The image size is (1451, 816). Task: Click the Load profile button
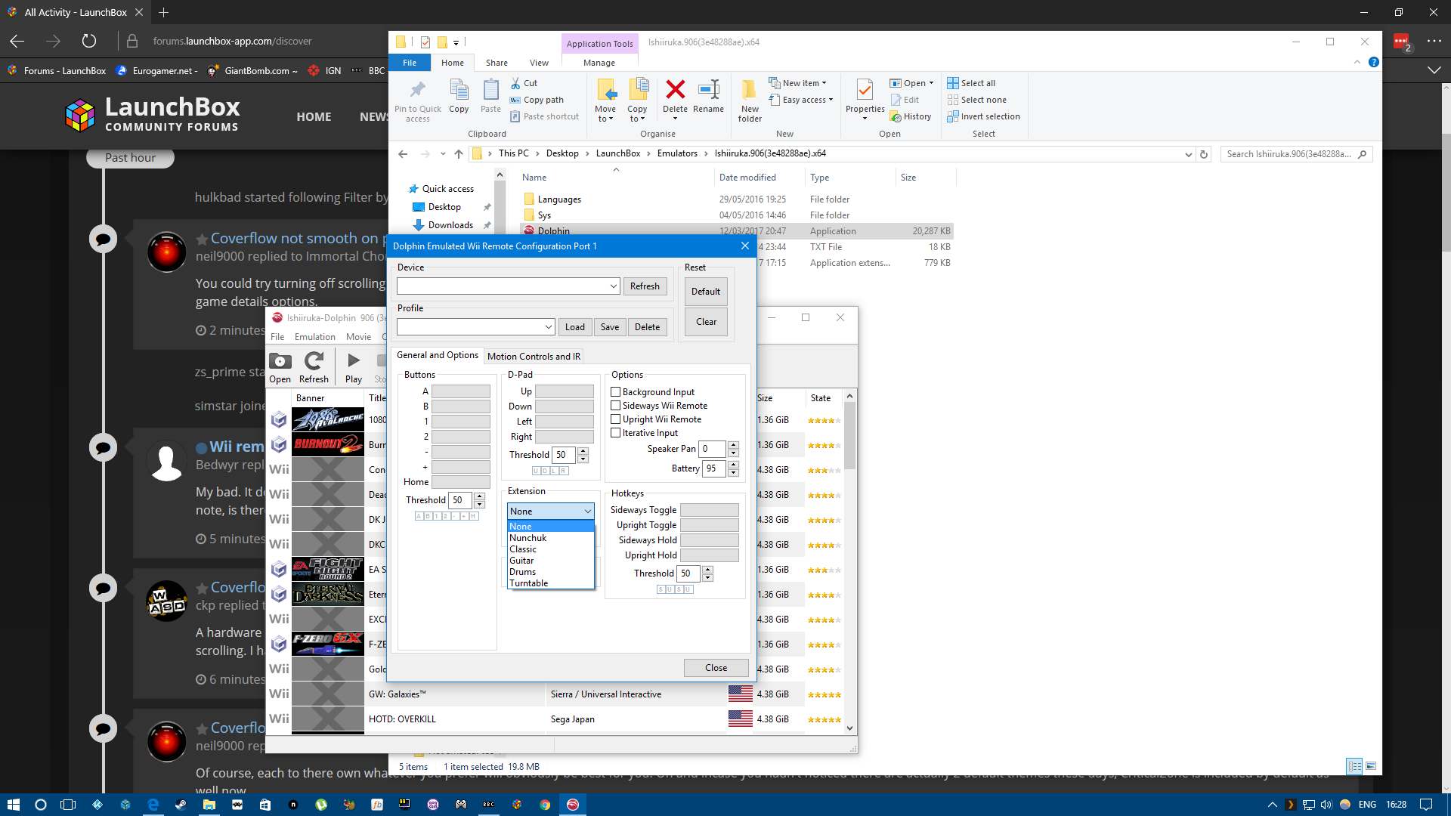(x=575, y=327)
